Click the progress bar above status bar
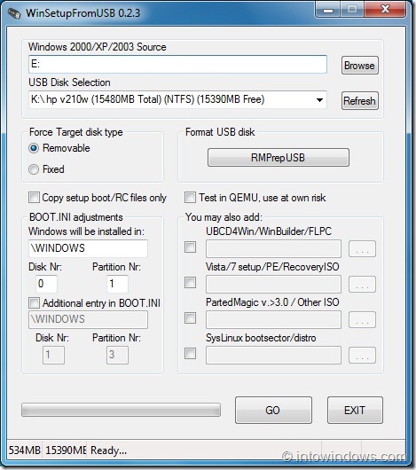The image size is (416, 470). (121, 410)
